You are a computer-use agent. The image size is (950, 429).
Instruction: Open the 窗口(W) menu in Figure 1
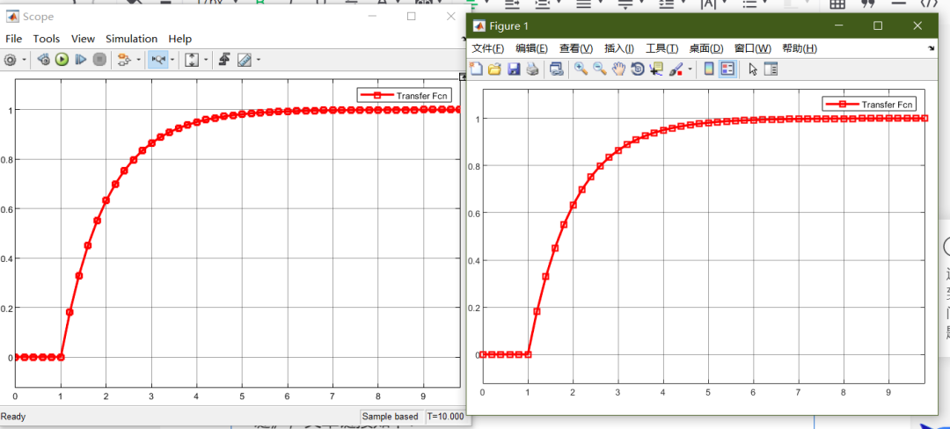(x=753, y=48)
